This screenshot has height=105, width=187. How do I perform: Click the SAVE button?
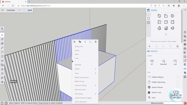30,10
